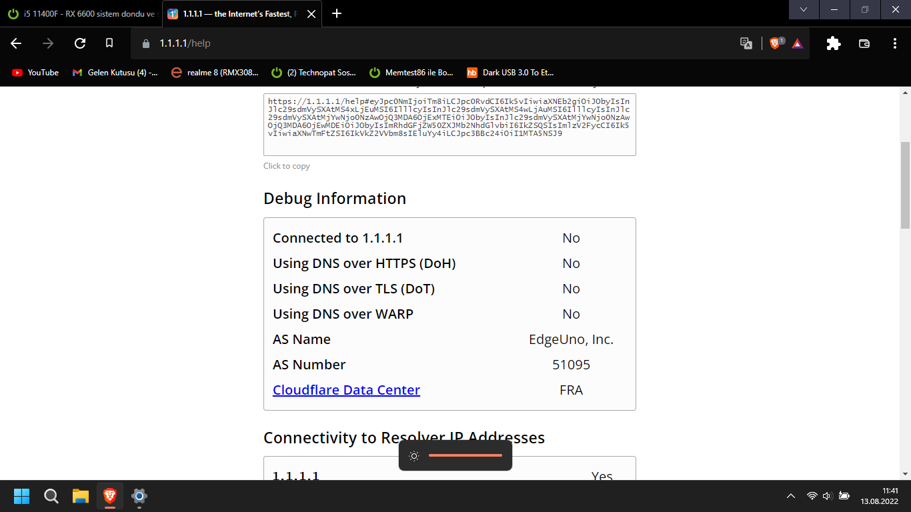Click the "No" value for Connected to 1.1.1.1

pos(571,238)
